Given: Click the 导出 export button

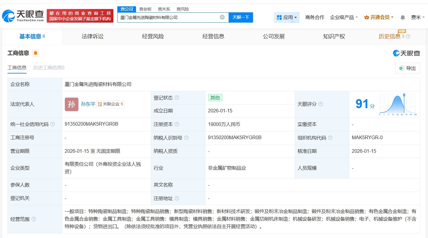Looking at the screenshot, I should click(407, 68).
